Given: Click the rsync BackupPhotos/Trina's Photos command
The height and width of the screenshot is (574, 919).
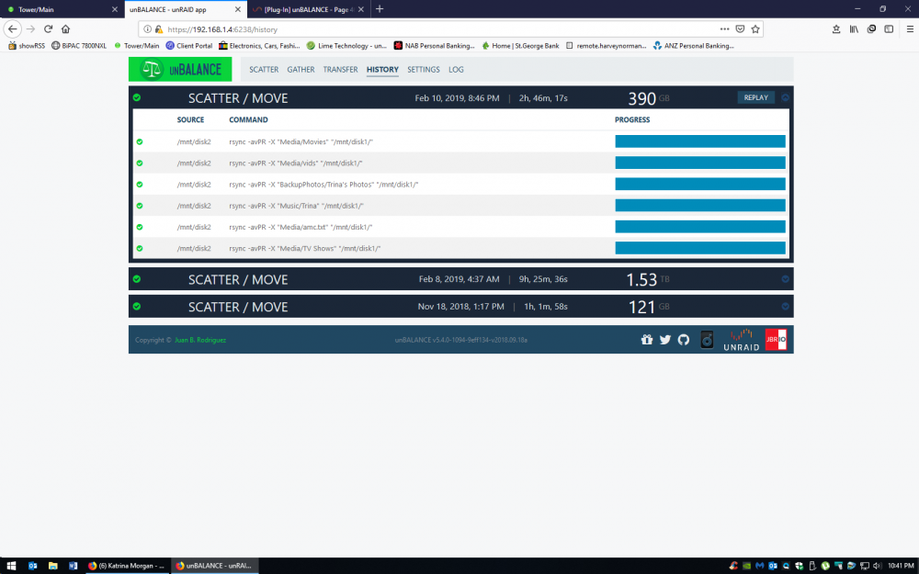Looking at the screenshot, I should tap(323, 185).
